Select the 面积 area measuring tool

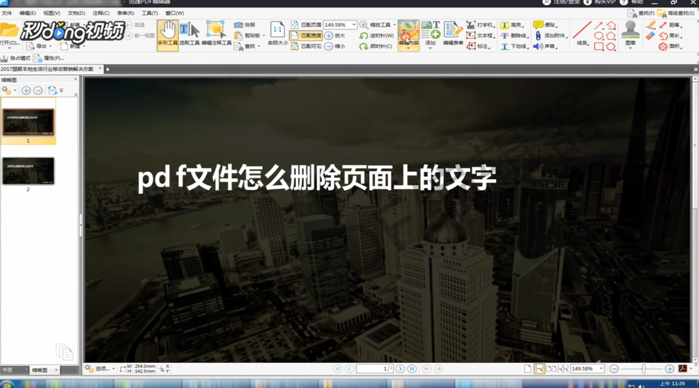[x=670, y=46]
